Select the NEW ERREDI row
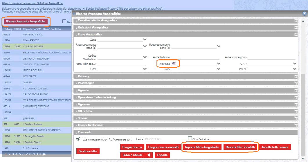The width and height of the screenshot is (308, 162). coord(37,76)
